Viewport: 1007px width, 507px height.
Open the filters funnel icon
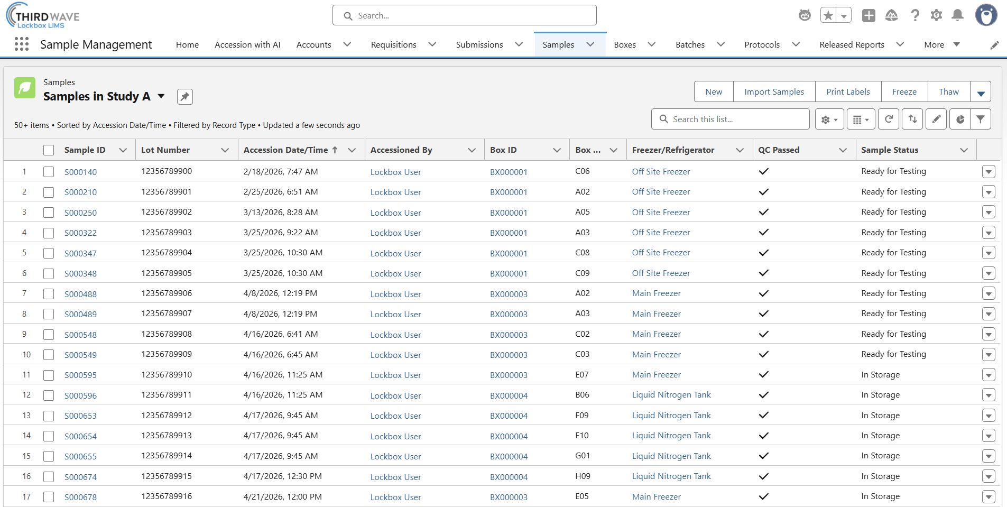(x=981, y=119)
